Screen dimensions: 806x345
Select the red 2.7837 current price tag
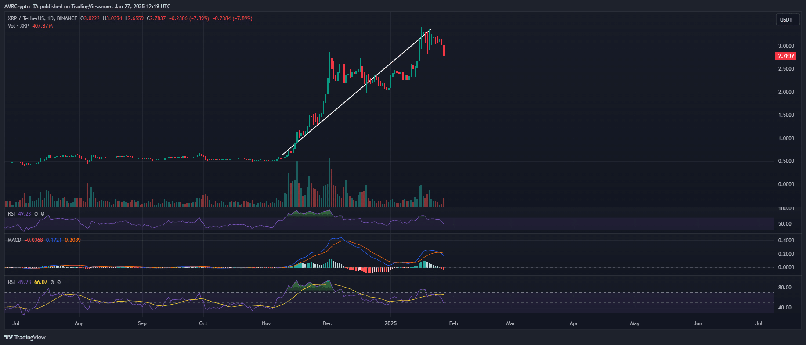(785, 56)
